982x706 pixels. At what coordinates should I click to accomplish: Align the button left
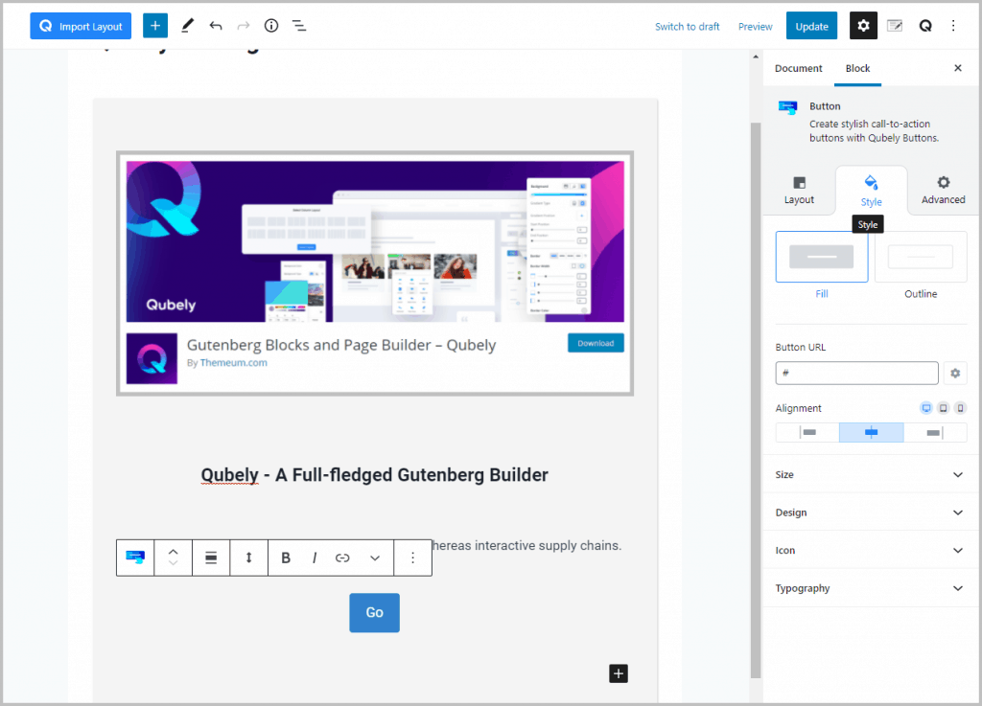(x=807, y=432)
